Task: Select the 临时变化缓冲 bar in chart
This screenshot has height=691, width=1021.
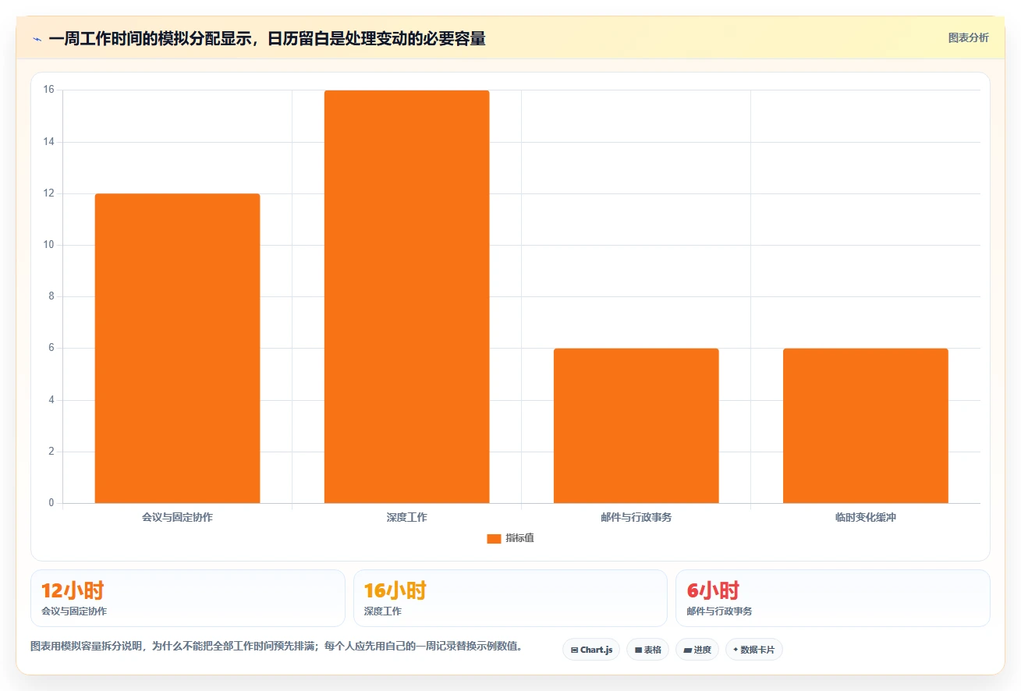Action: 865,426
